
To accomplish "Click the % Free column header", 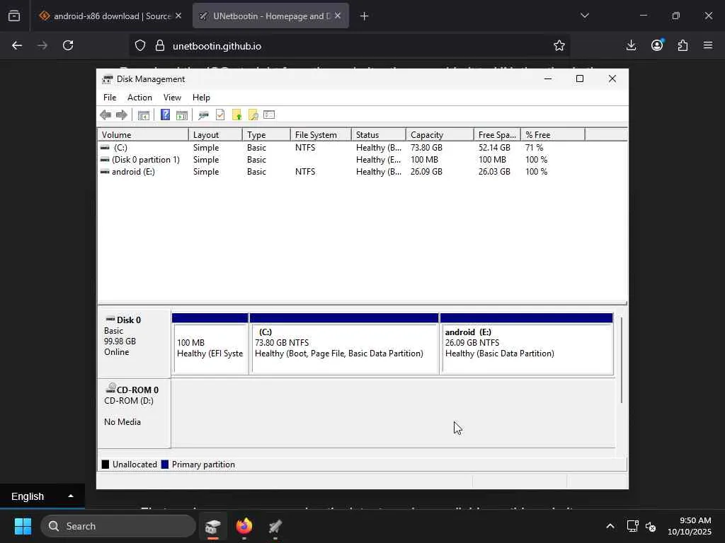I will pos(553,135).
